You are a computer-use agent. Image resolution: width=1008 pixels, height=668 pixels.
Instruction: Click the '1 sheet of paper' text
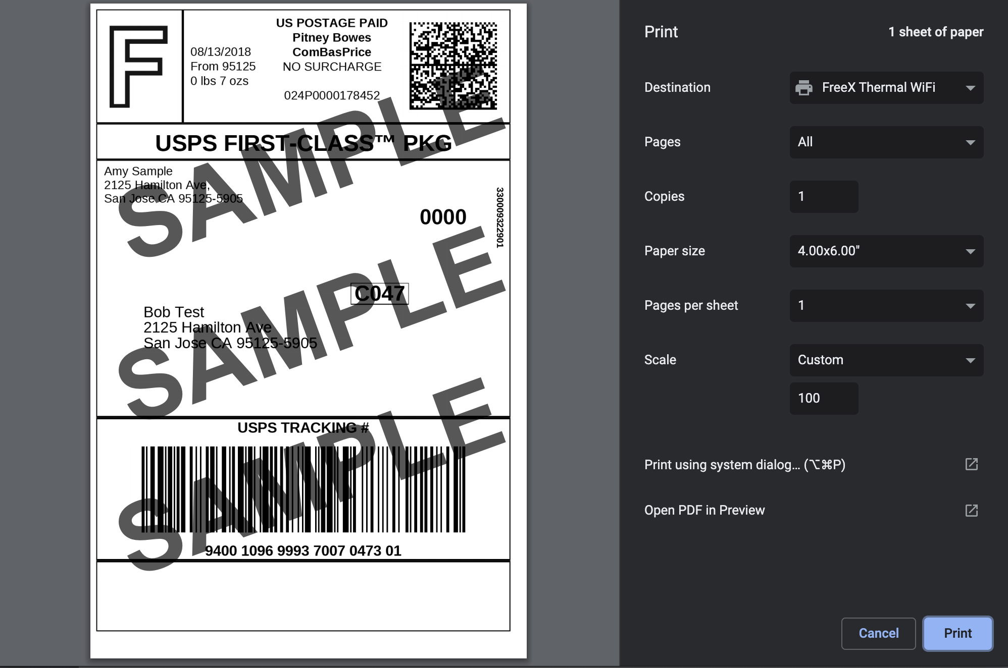[936, 32]
